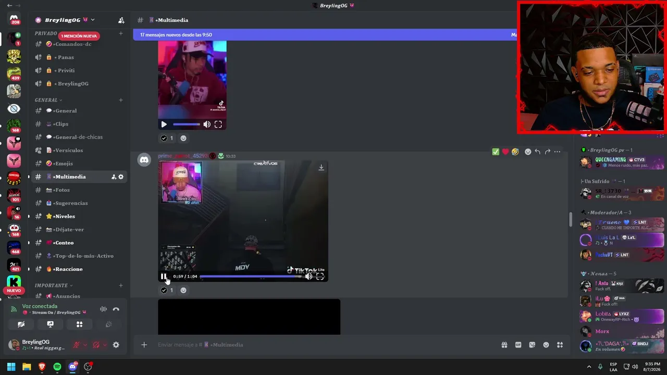667x375 pixels.
Task: Open the GIF picker
Action: [518, 345]
